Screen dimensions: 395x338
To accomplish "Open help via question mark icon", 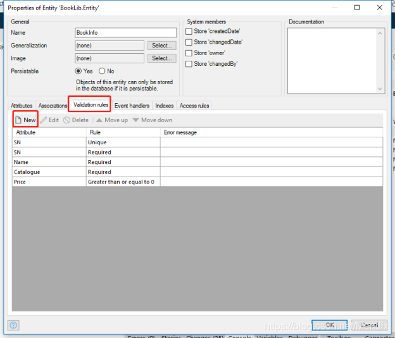I will pos(13,325).
